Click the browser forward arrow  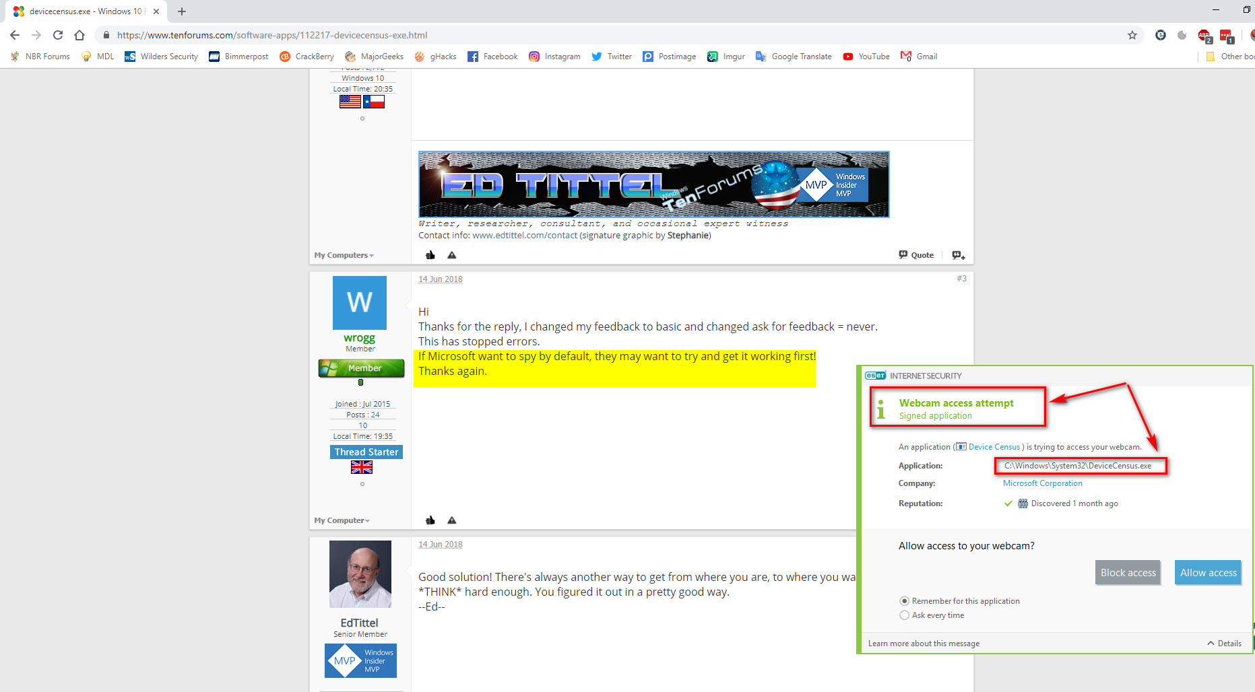click(36, 35)
